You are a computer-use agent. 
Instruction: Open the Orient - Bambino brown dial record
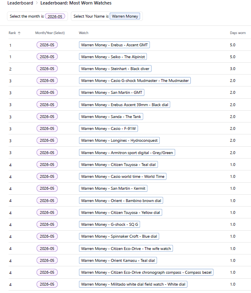pos(121,200)
